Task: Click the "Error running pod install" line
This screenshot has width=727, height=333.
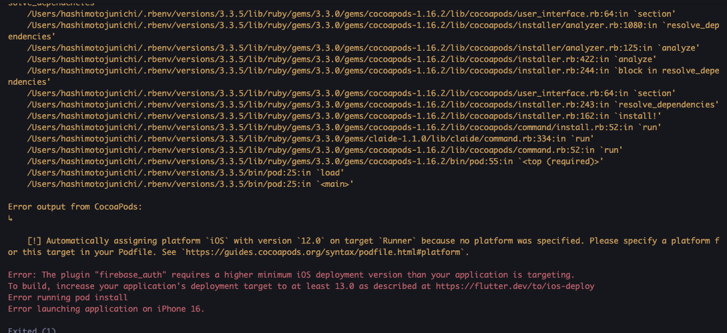Action: [x=67, y=297]
